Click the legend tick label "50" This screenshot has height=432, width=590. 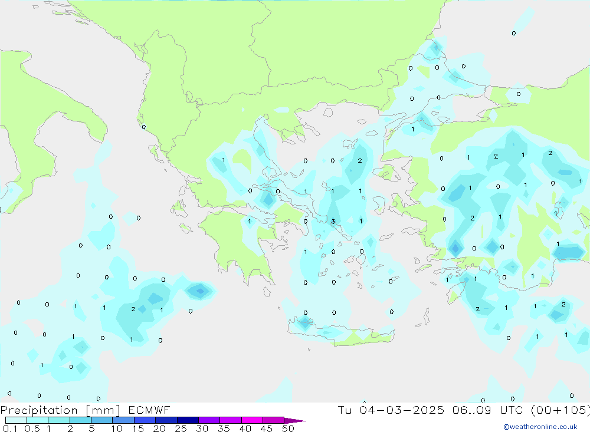289,428
